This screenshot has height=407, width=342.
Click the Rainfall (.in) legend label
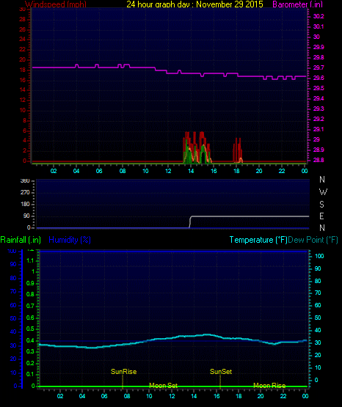[21, 240]
